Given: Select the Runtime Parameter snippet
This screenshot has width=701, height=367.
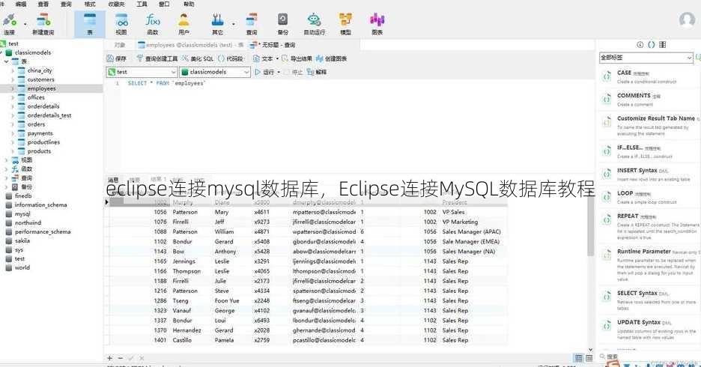Looking at the screenshot, I should (x=649, y=264).
